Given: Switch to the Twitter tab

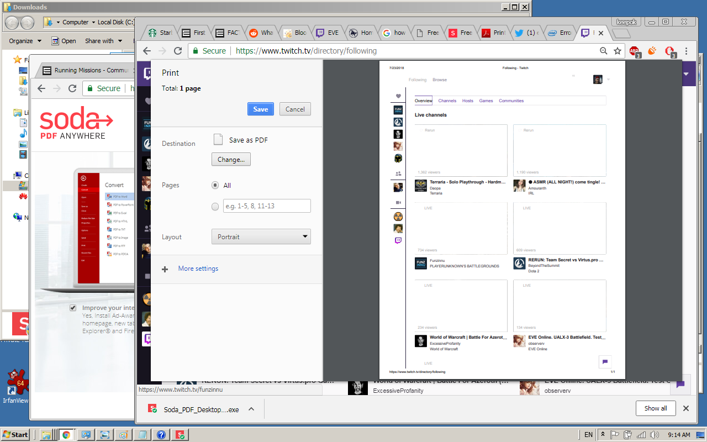Looking at the screenshot, I should tap(527, 33).
